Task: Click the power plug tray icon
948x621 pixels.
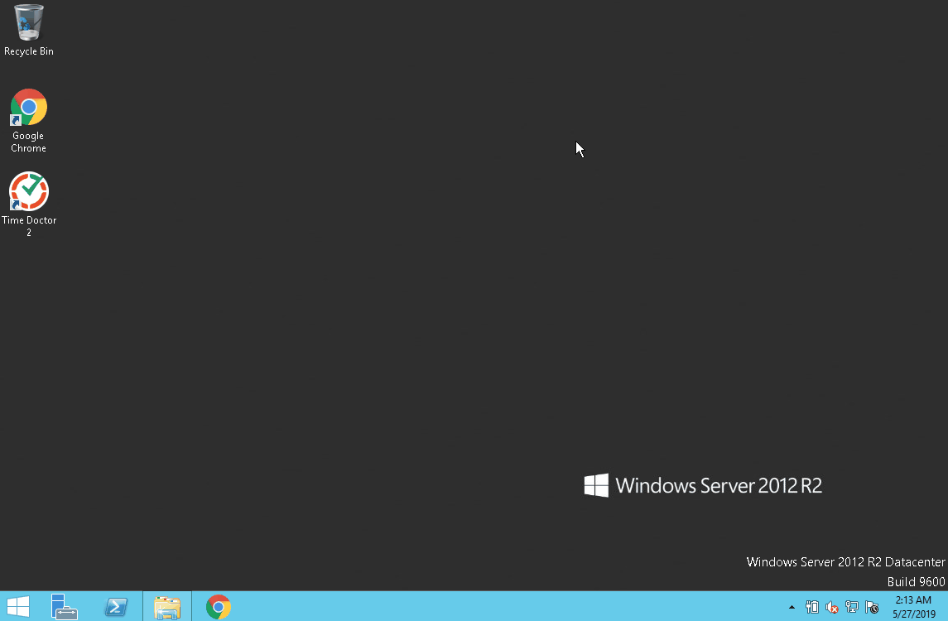Action: click(x=812, y=607)
